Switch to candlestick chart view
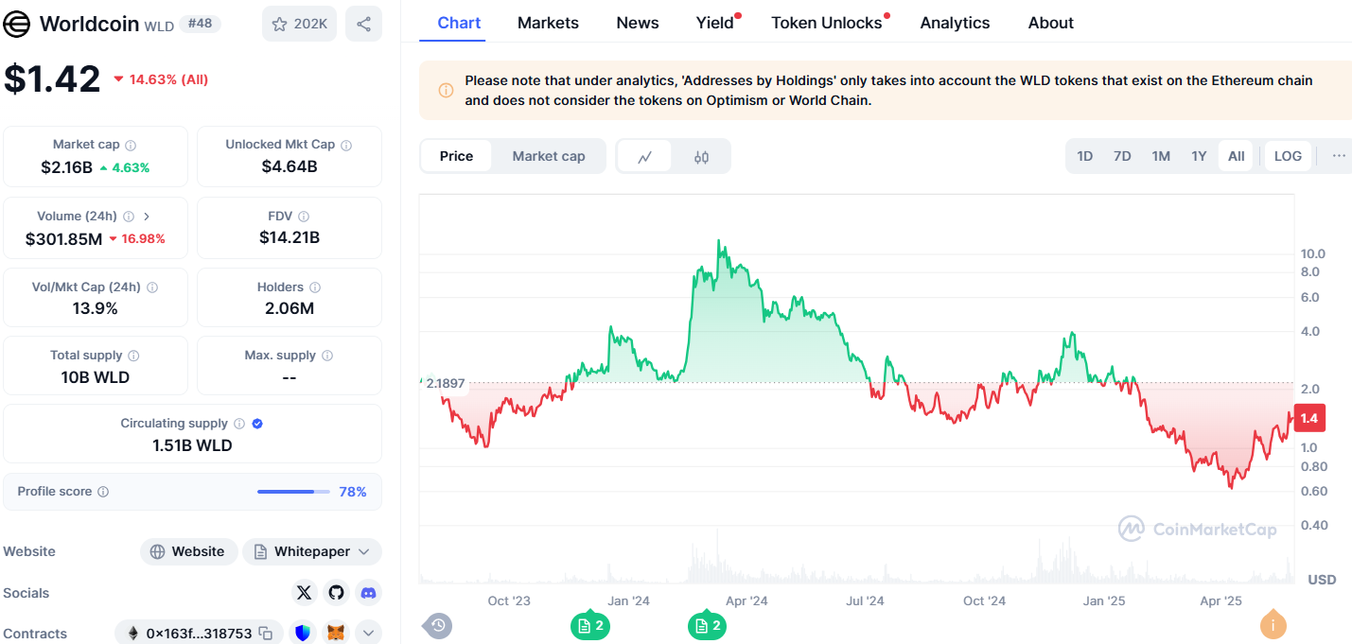The image size is (1352, 644). [701, 157]
